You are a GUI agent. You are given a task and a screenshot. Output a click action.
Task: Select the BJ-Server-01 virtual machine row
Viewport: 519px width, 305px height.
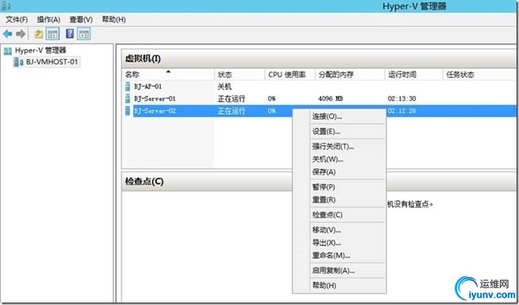coord(319,99)
